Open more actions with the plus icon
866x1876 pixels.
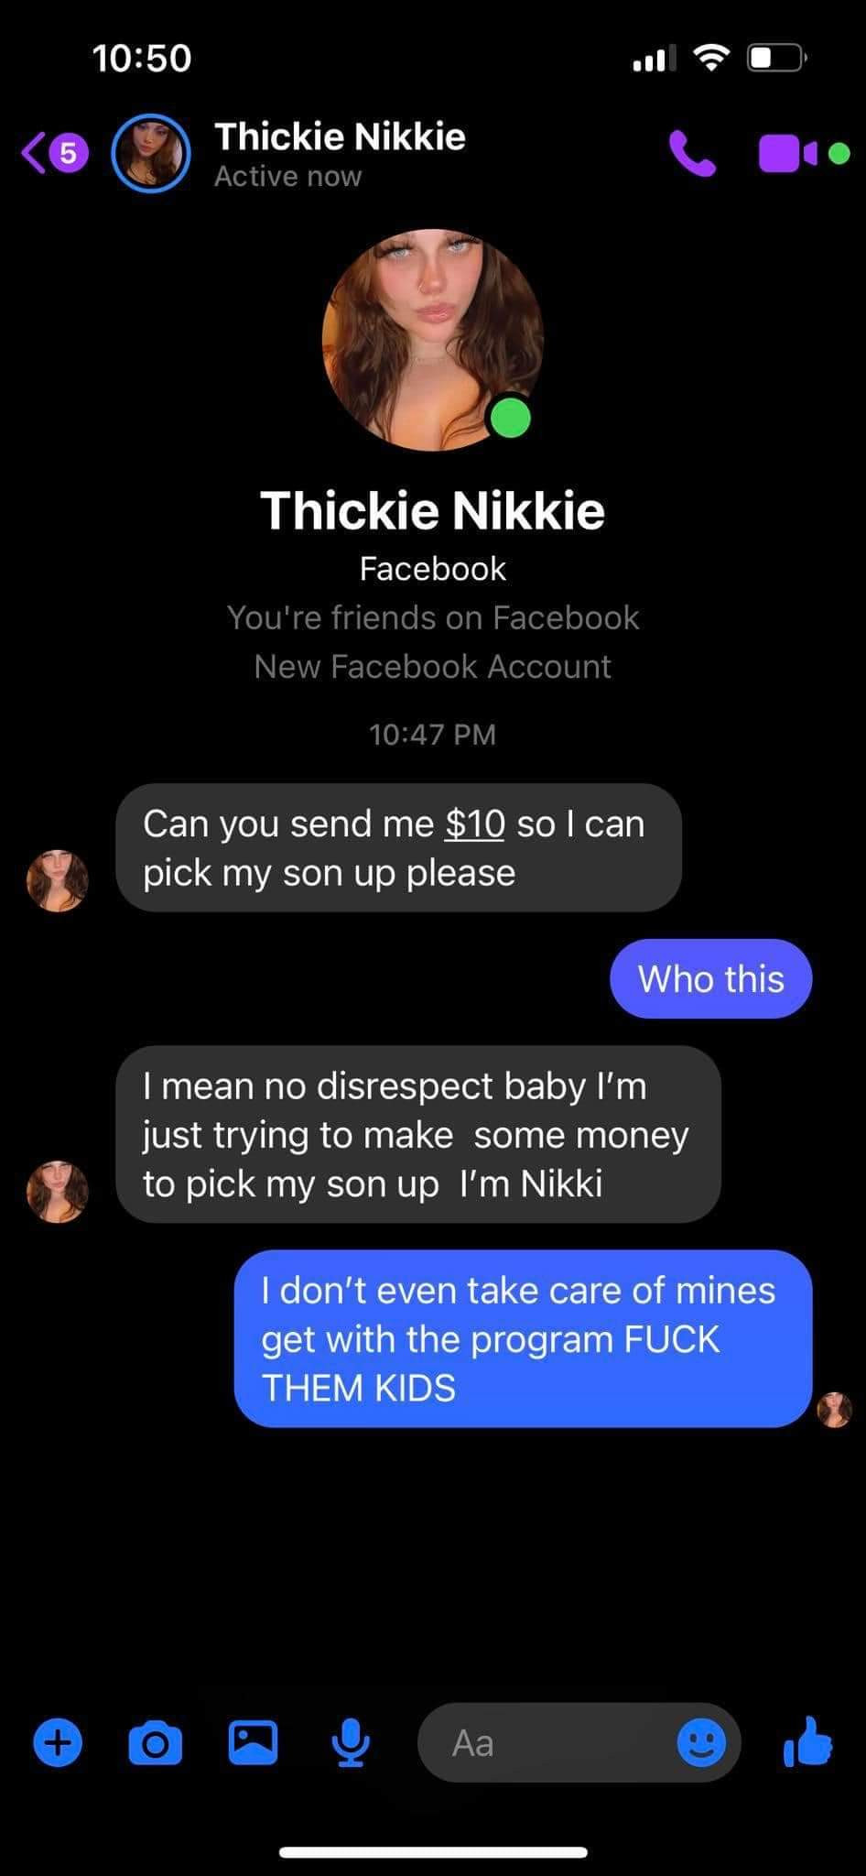(58, 1742)
